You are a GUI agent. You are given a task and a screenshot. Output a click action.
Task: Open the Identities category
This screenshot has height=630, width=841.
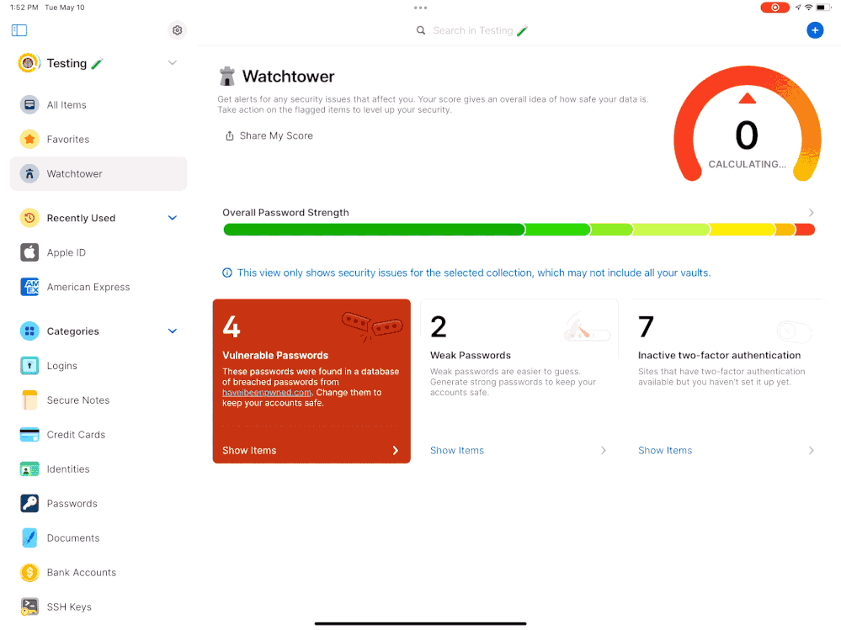[68, 469]
